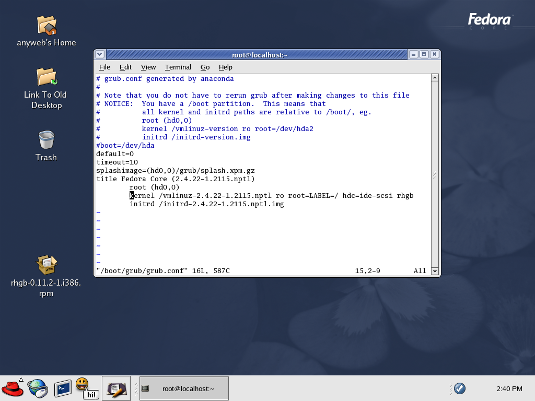Open the terminal window menu arrow
The width and height of the screenshot is (535, 401).
coord(100,54)
